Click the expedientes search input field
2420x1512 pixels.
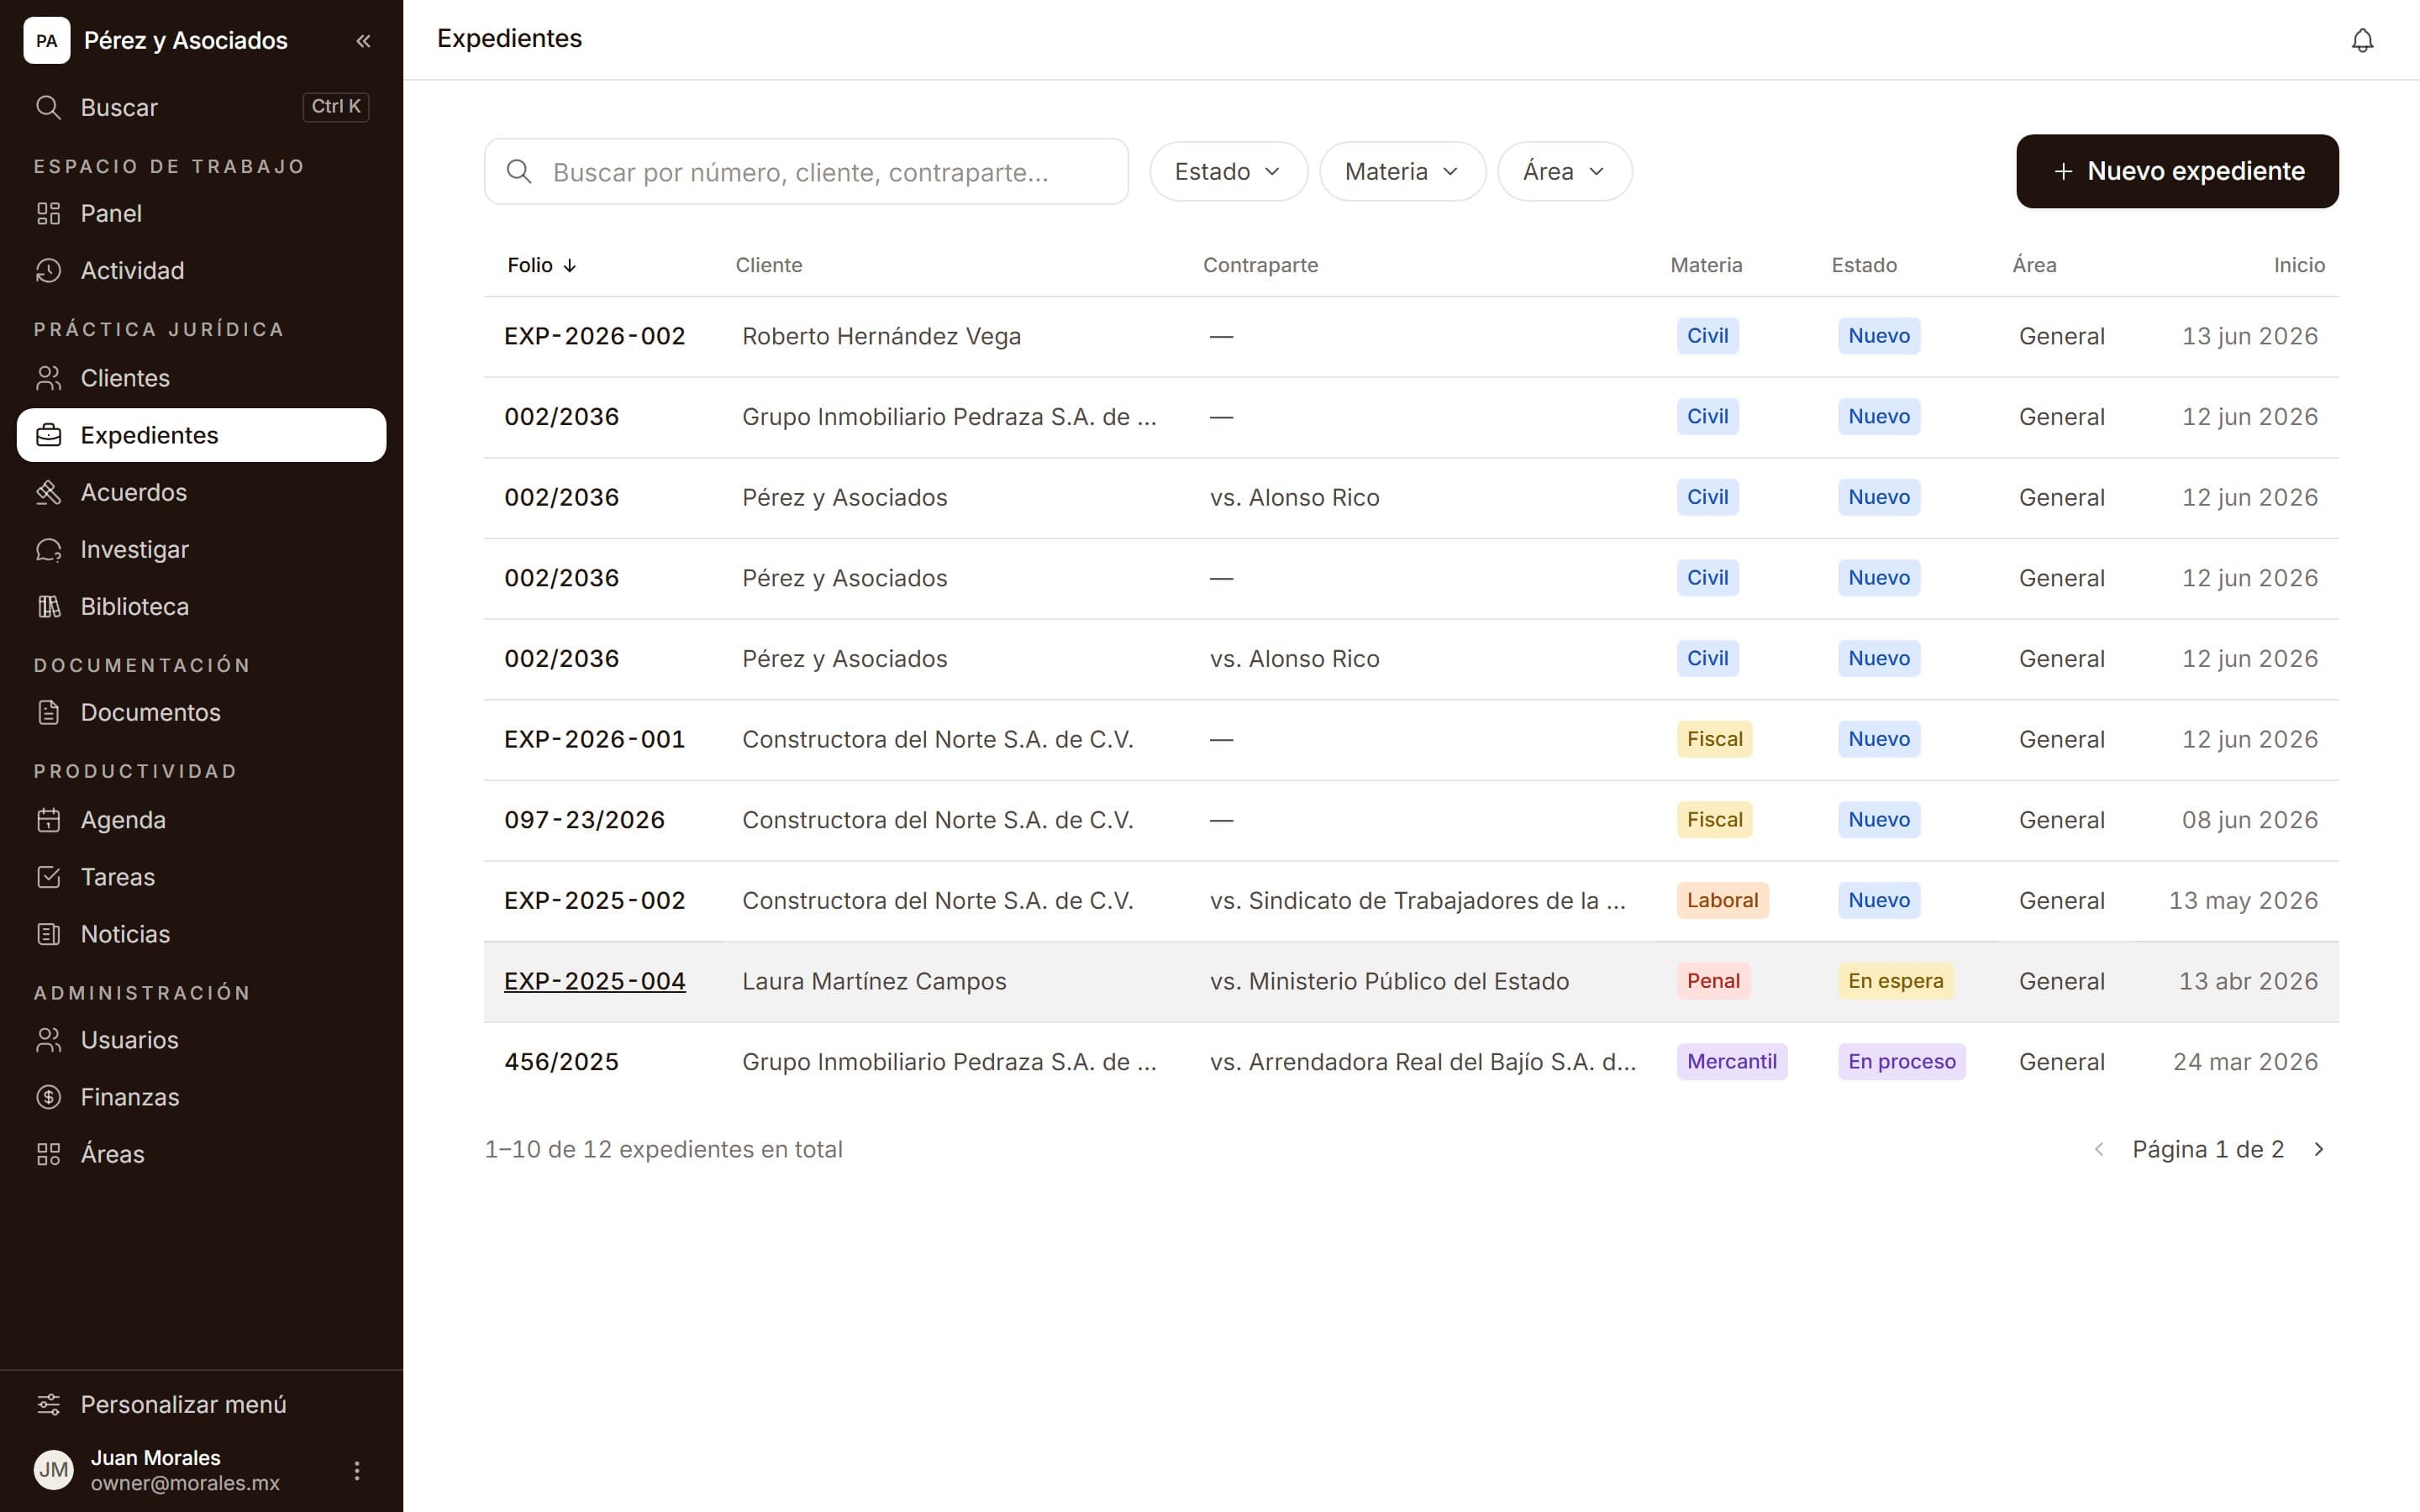point(806,172)
